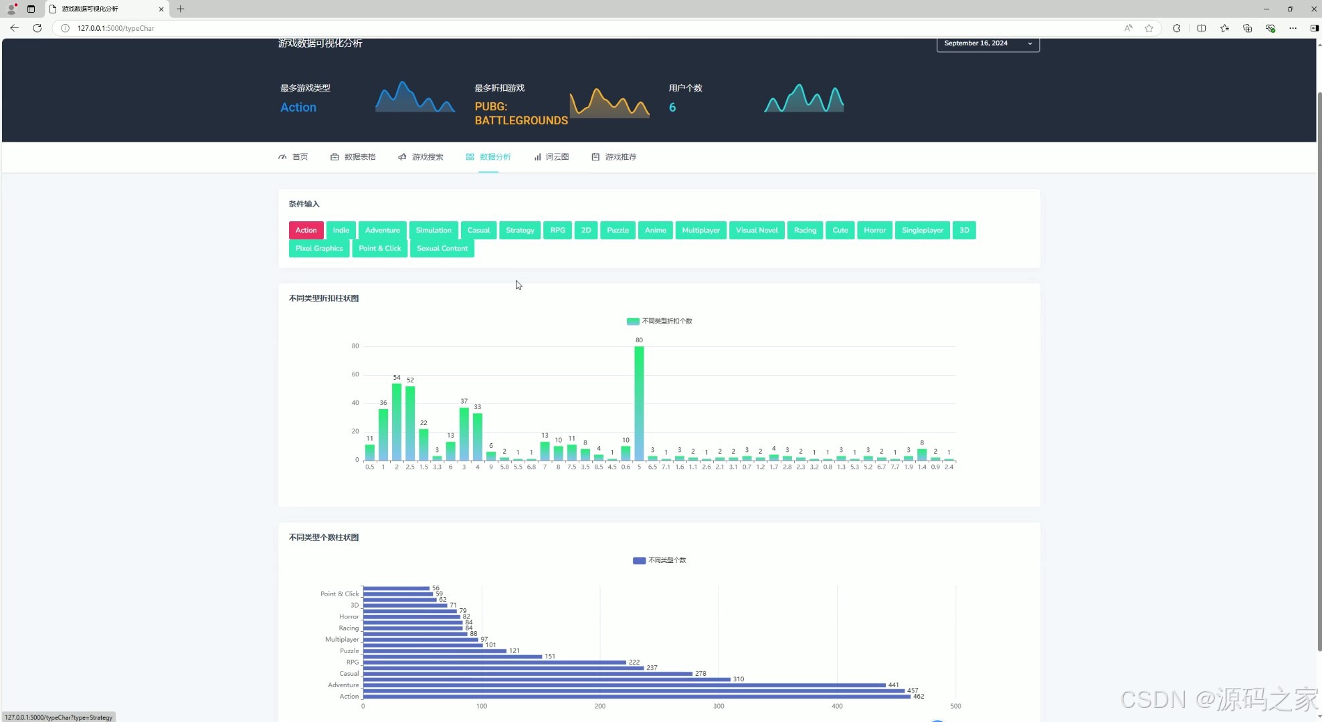The image size is (1322, 722).
Task: Click the favorites star icon in address bar
Action: click(x=1149, y=28)
